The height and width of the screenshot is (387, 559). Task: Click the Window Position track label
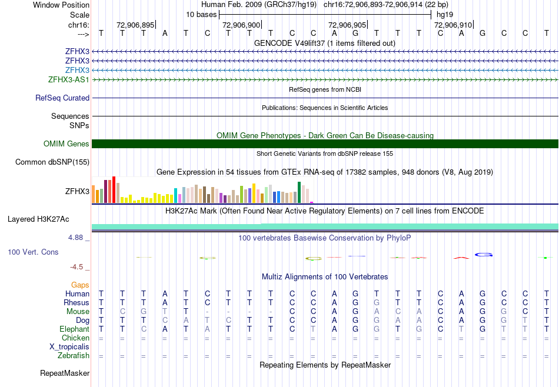(x=61, y=5)
